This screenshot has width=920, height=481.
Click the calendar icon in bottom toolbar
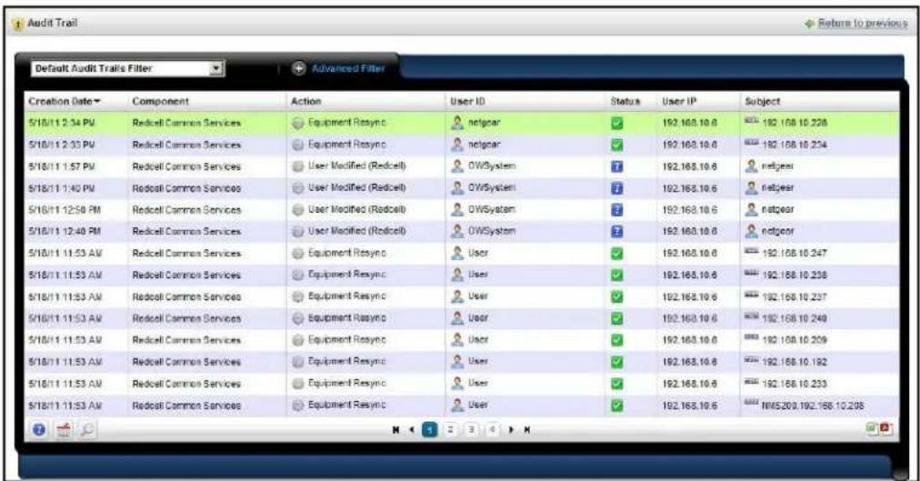point(63,430)
